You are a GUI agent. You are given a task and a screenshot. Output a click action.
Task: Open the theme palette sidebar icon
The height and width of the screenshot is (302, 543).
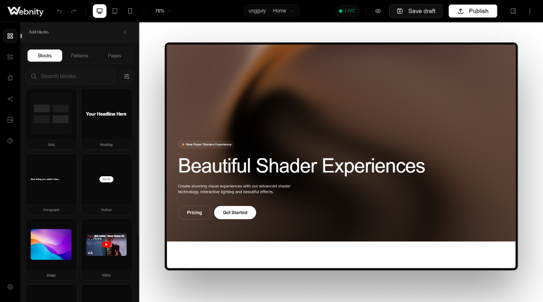10,141
